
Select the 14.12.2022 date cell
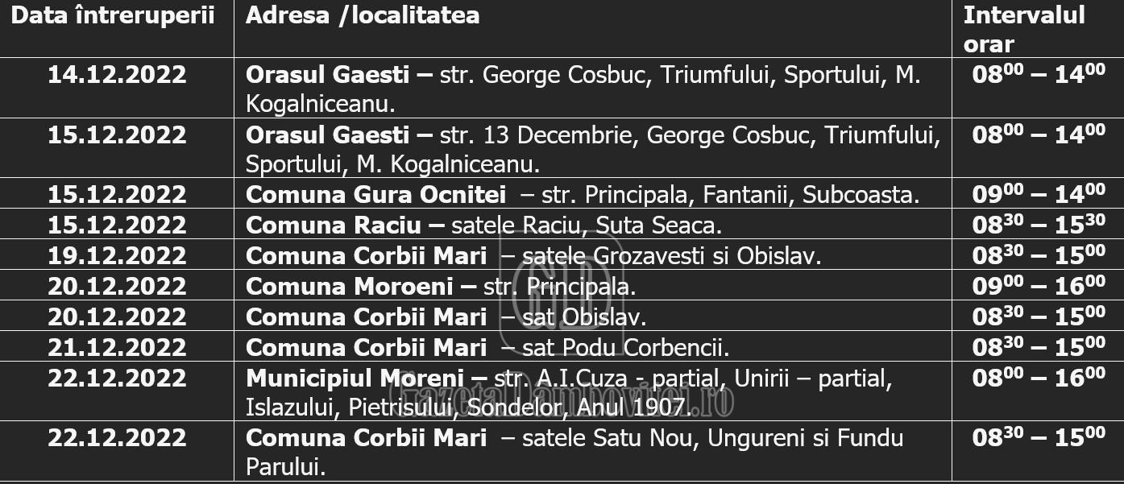click(x=117, y=75)
